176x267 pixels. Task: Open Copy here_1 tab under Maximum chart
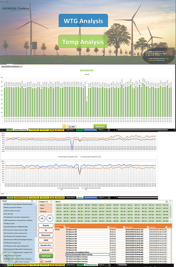tap(70, 130)
